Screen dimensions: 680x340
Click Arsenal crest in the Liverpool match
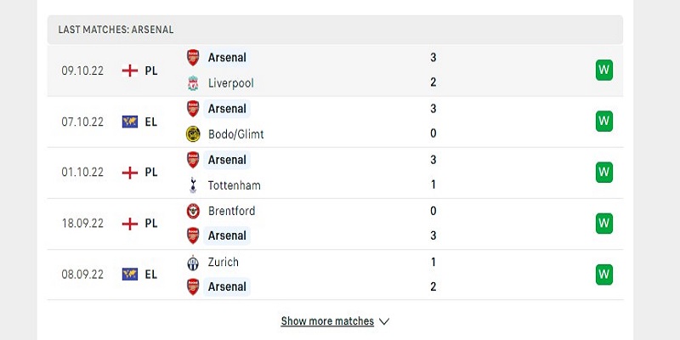[193, 58]
